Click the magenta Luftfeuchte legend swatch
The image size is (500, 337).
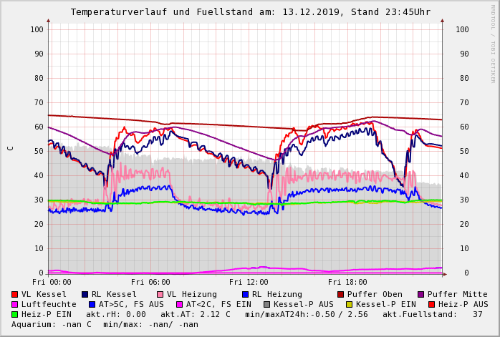15,304
